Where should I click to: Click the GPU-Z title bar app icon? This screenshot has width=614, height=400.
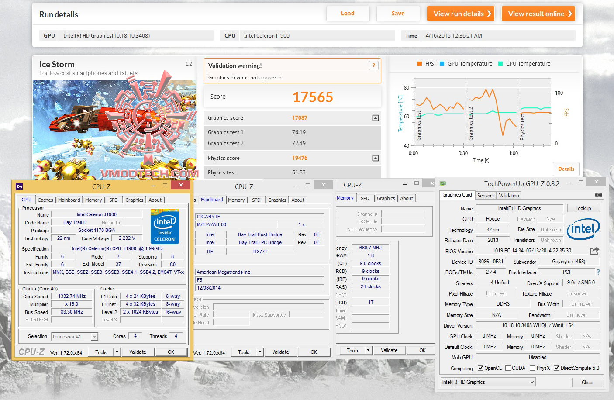click(442, 184)
